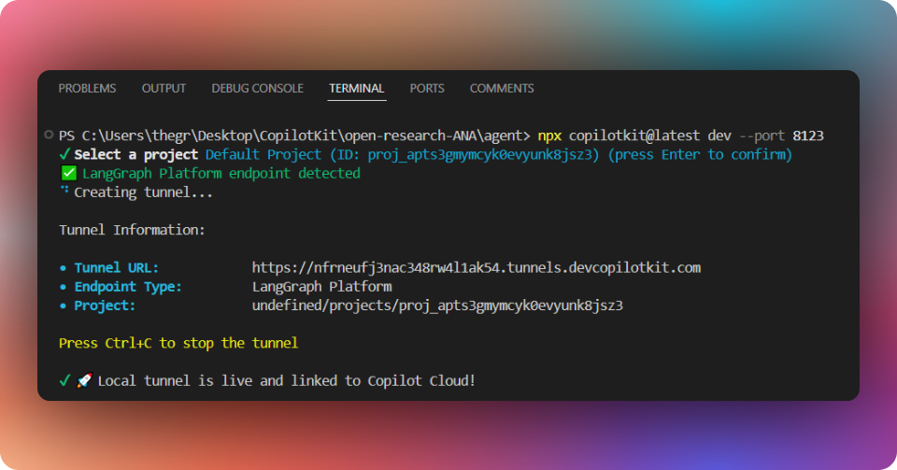Switch to the PROBLEMS tab
The width and height of the screenshot is (897, 470).
pyautogui.click(x=87, y=88)
